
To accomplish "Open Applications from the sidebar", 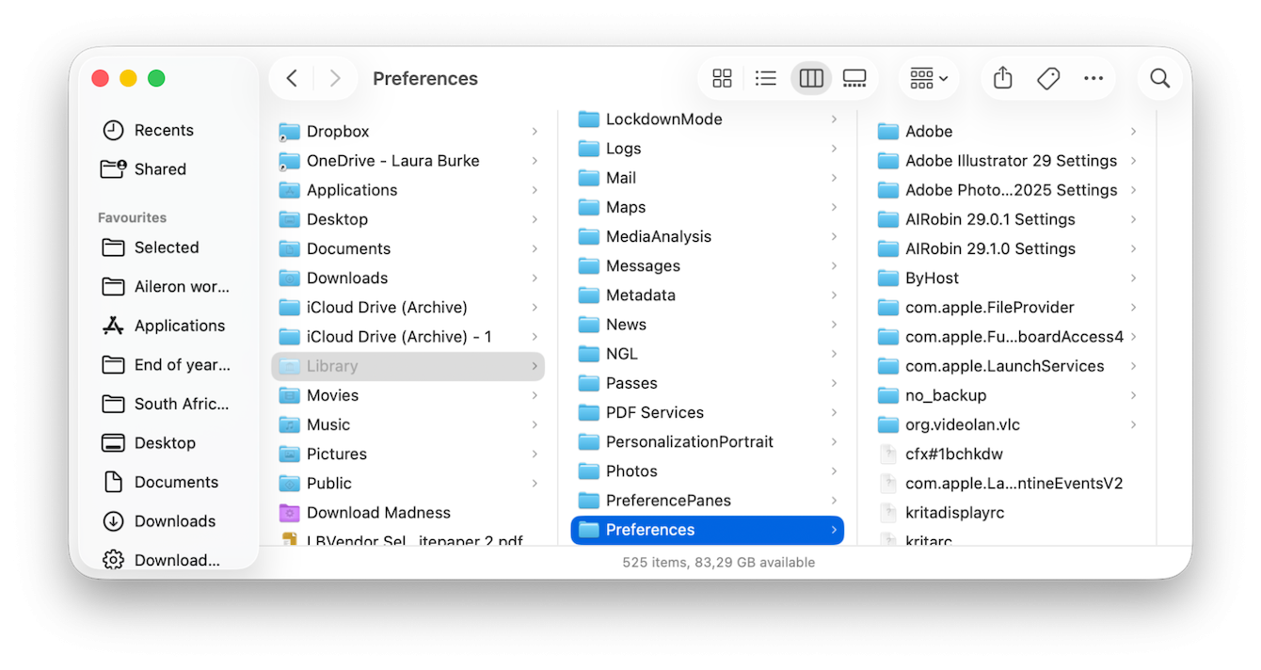I will click(x=179, y=326).
